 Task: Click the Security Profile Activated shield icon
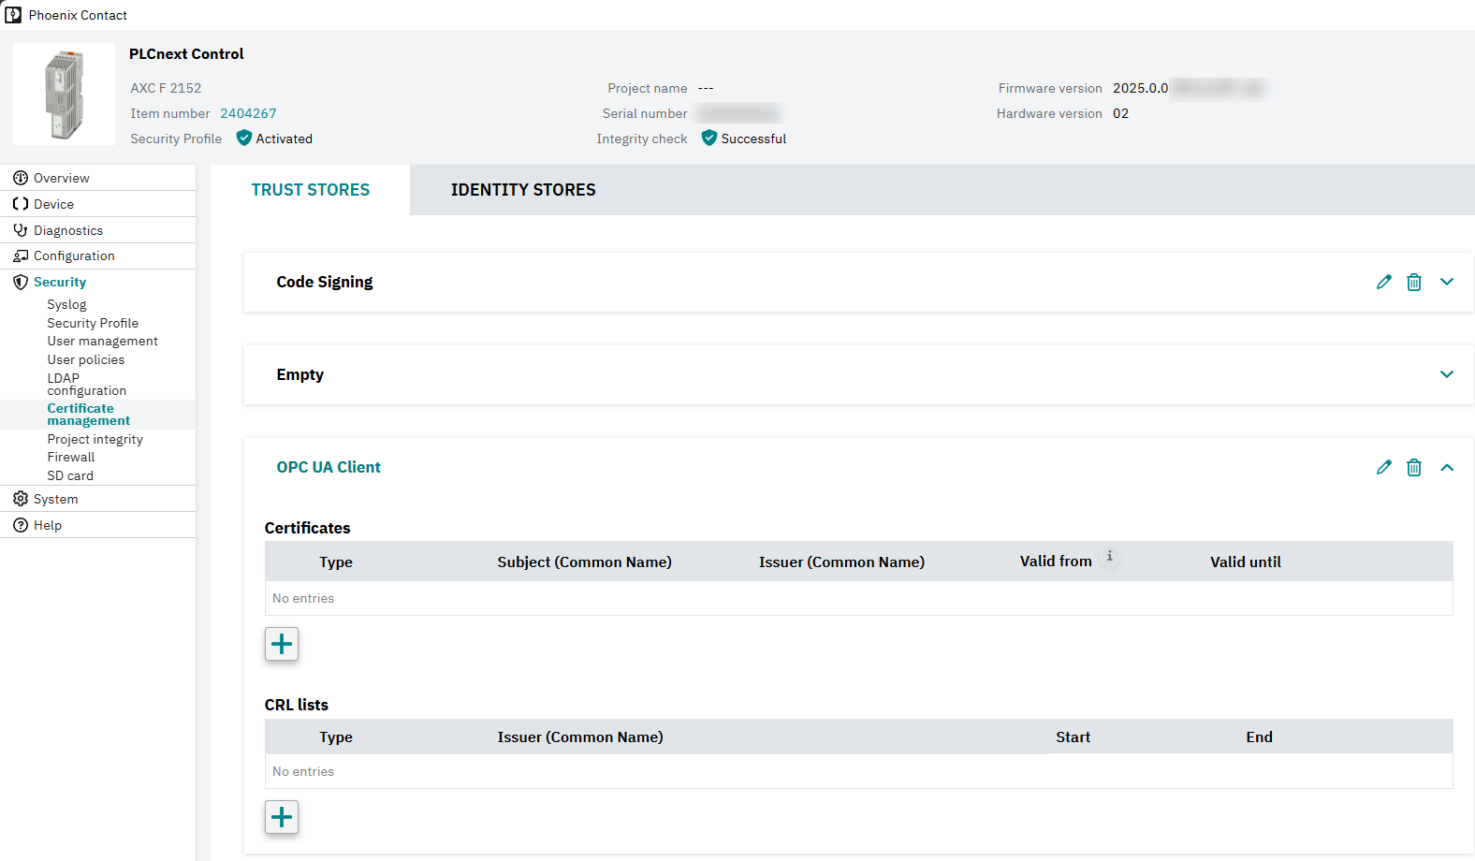244,139
